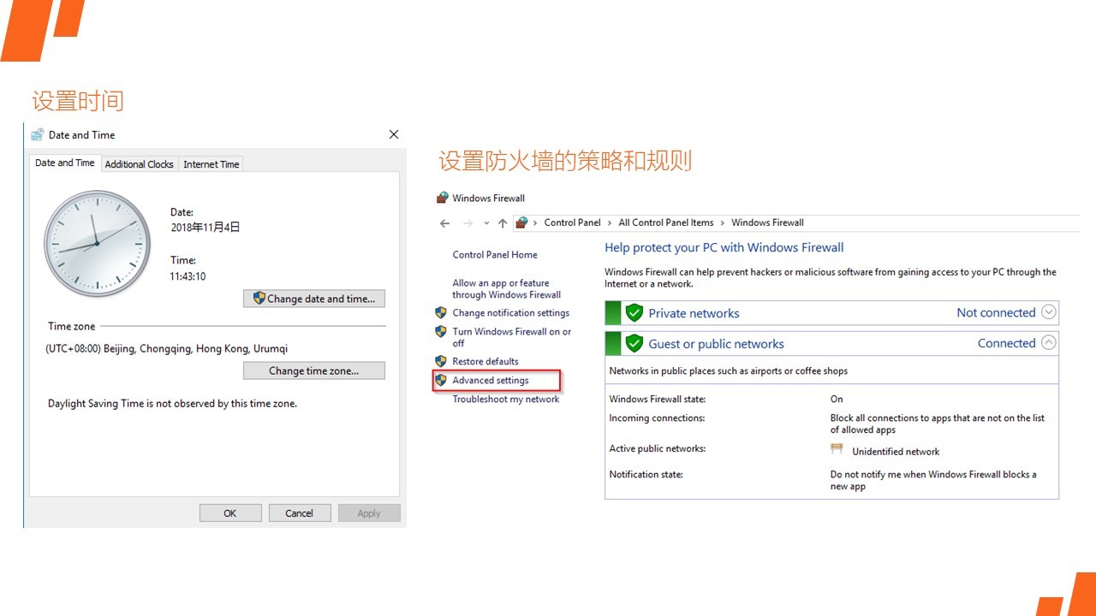Open the Internet Time tab
Screen dimensions: 1096x616
[x=211, y=164]
